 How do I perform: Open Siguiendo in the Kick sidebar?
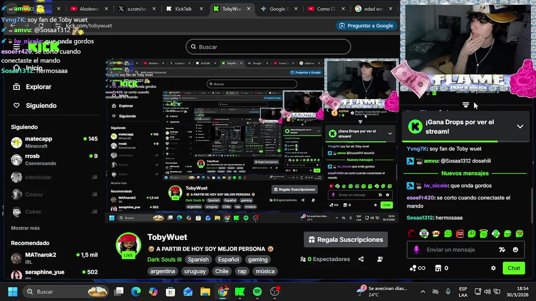[x=41, y=105]
